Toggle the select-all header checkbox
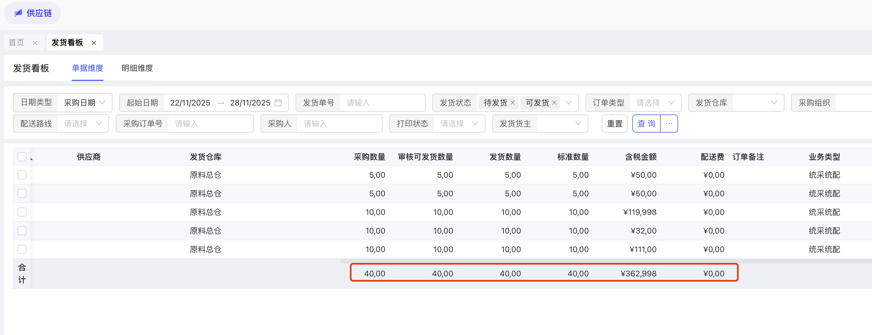872x335 pixels. click(22, 157)
